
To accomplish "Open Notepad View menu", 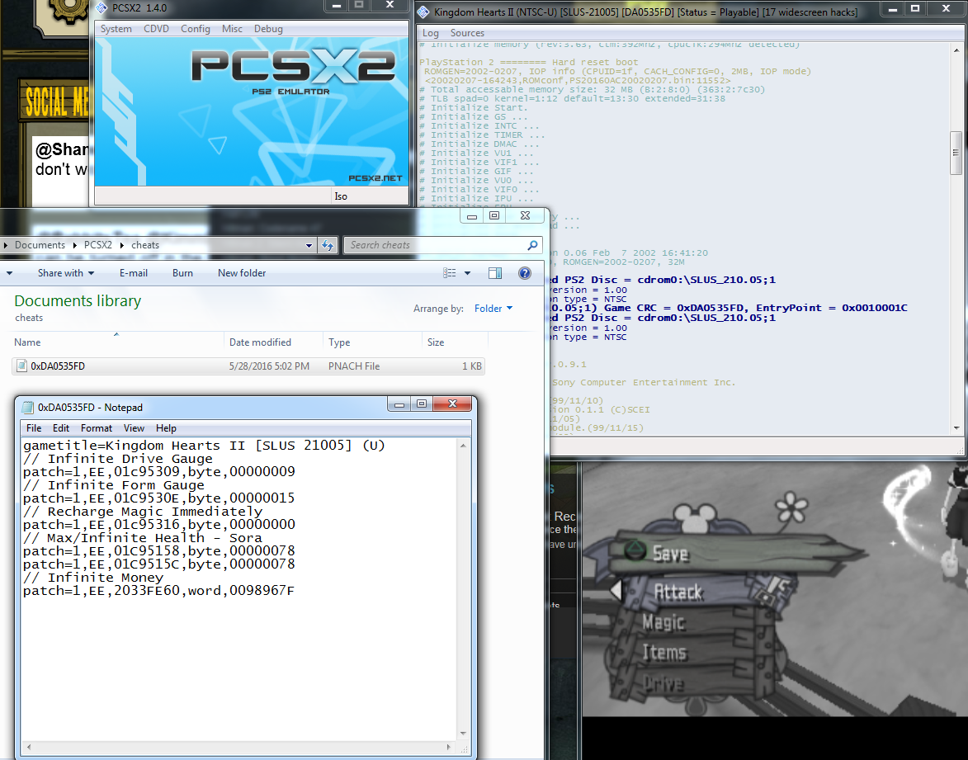I will coord(134,427).
